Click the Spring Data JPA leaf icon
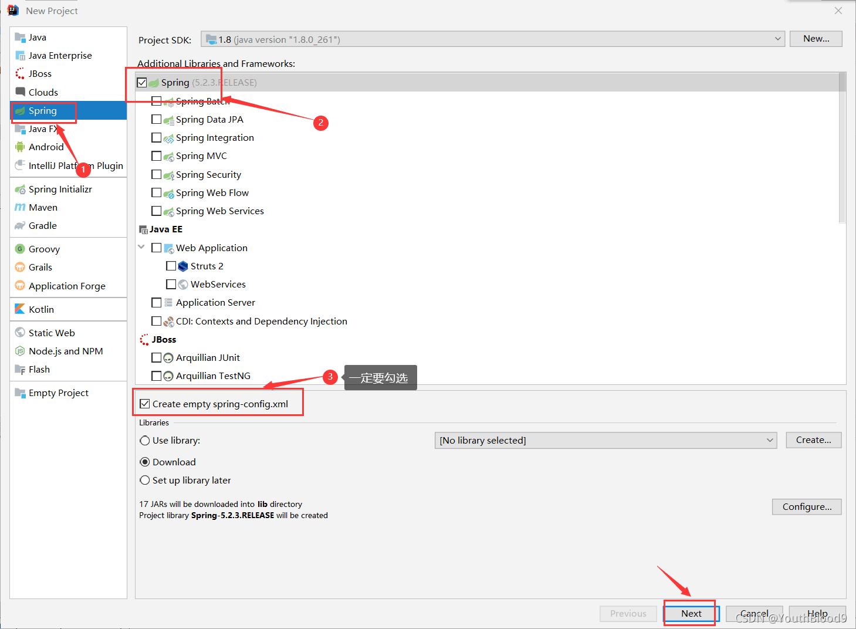 tap(169, 120)
